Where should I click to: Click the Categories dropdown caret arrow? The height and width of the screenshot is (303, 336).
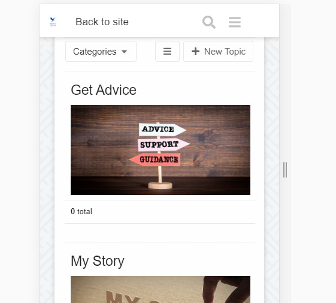pyautogui.click(x=125, y=52)
